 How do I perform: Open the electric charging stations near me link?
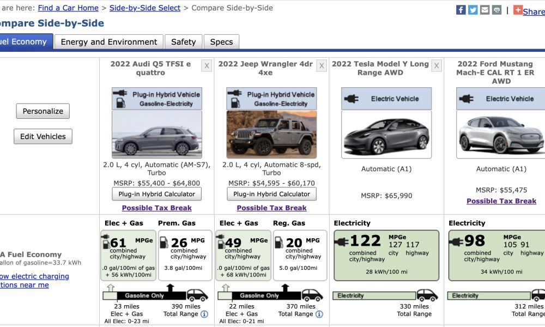(x=34, y=281)
